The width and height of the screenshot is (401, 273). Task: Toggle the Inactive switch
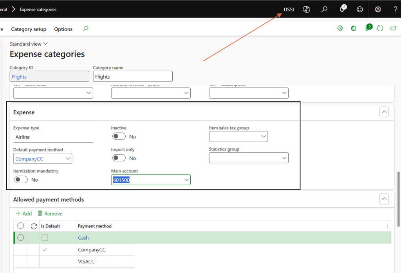point(119,137)
